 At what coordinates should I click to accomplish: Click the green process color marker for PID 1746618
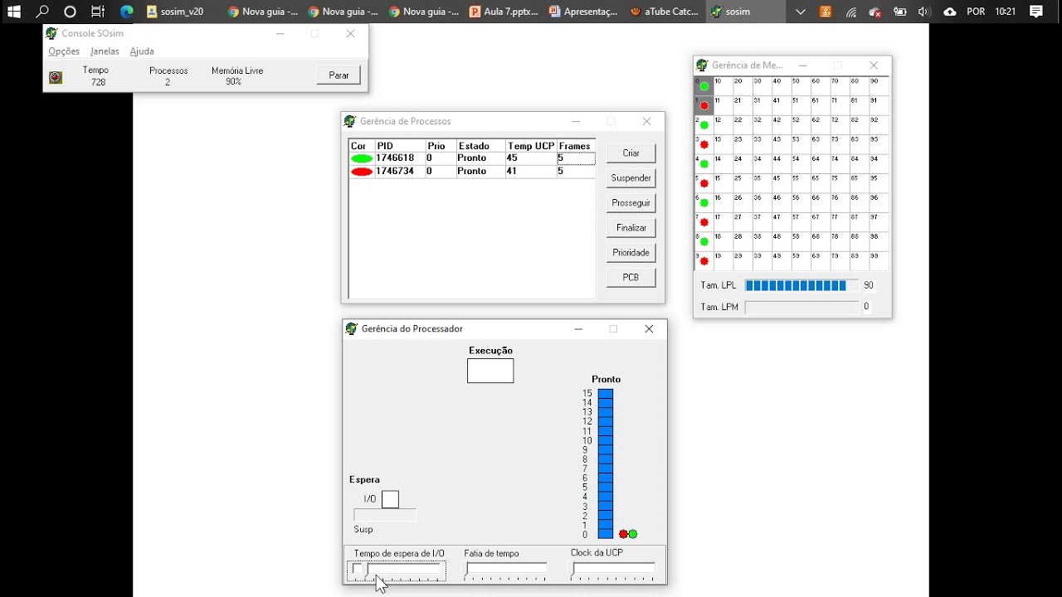click(x=361, y=158)
